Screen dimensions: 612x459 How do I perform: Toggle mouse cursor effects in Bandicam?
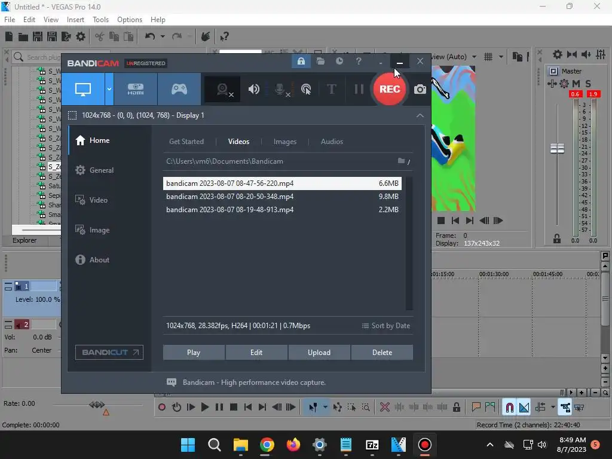tap(307, 90)
